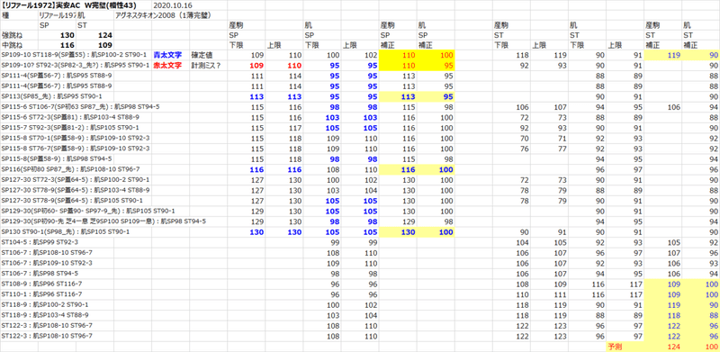Select the ST 上限 cell showing 77
Screen dimensions: 720x352
coord(562,149)
